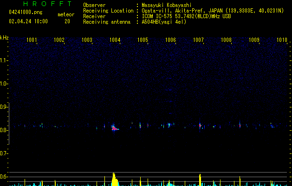Viewport: 292px width, 186px height.
Task: Click the Receiver label
Action: click(94, 16)
